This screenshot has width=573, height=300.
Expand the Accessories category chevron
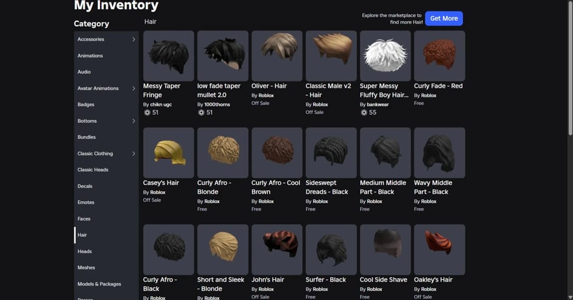coord(134,39)
